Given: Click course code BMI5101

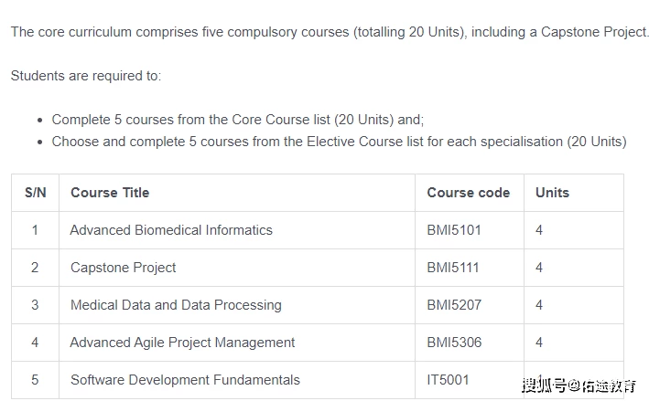Looking at the screenshot, I should click(454, 230).
